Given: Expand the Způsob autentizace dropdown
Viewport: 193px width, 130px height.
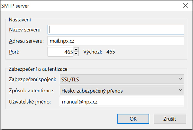Looking at the screenshot, I should pos(122,91).
